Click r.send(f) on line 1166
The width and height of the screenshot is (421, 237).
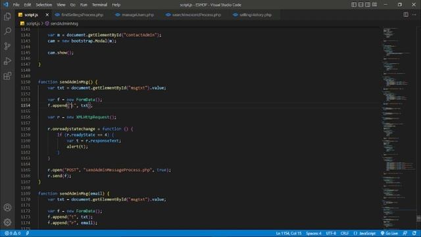pyautogui.click(x=59, y=176)
